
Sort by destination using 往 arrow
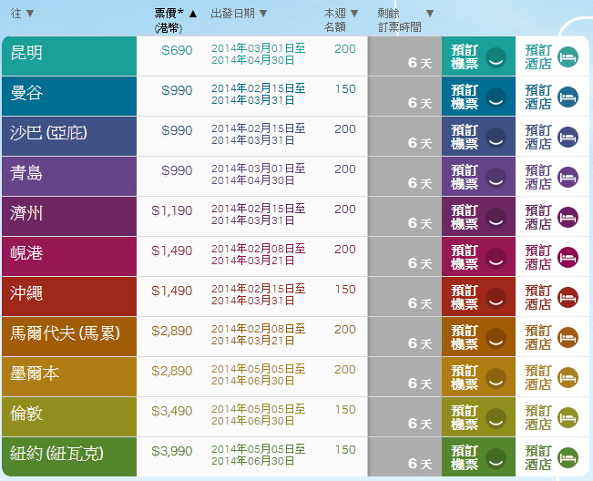30,14
